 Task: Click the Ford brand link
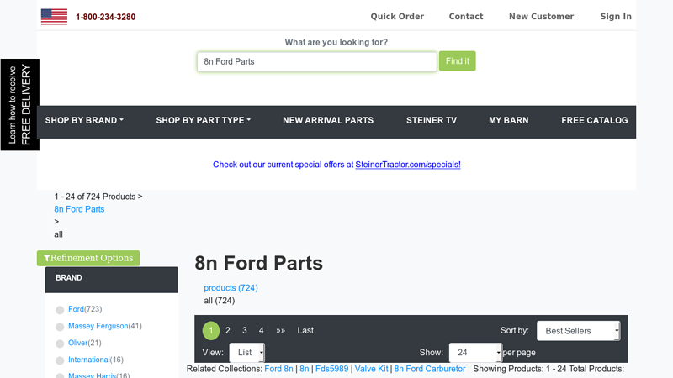click(76, 309)
